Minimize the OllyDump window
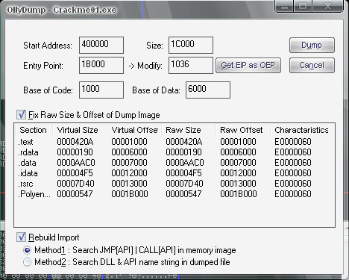Viewport: 349px width, 280px height. 284,6
